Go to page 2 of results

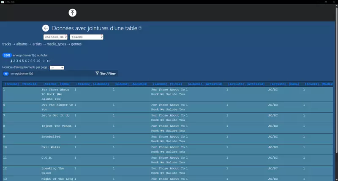point(14,61)
